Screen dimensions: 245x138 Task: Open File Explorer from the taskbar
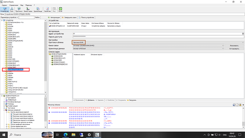click(73, 135)
